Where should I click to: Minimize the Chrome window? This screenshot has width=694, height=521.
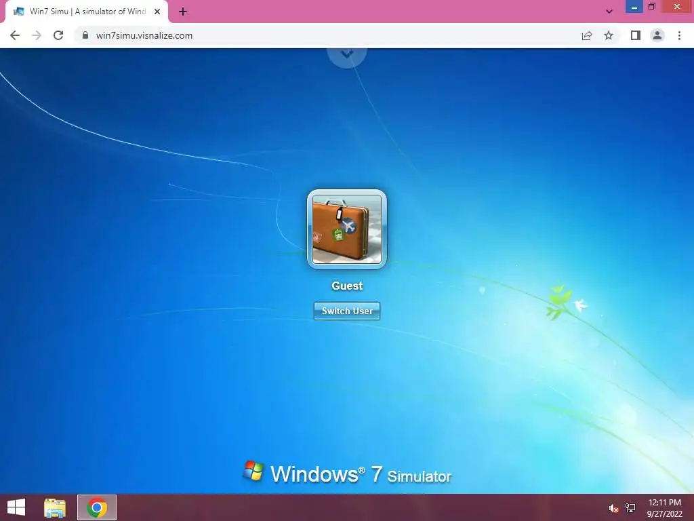coord(634,7)
